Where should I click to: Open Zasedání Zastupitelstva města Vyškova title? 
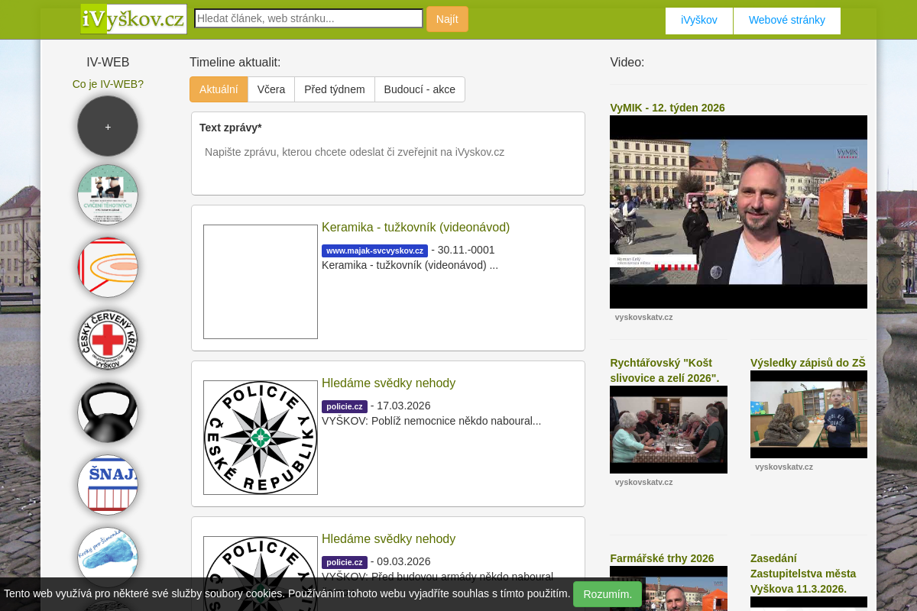pos(803,574)
